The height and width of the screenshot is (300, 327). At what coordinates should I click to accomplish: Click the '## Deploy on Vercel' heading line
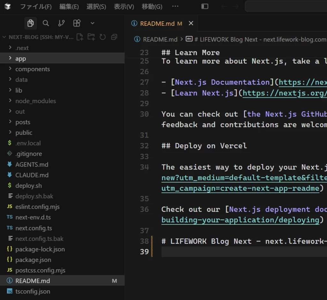[204, 146]
